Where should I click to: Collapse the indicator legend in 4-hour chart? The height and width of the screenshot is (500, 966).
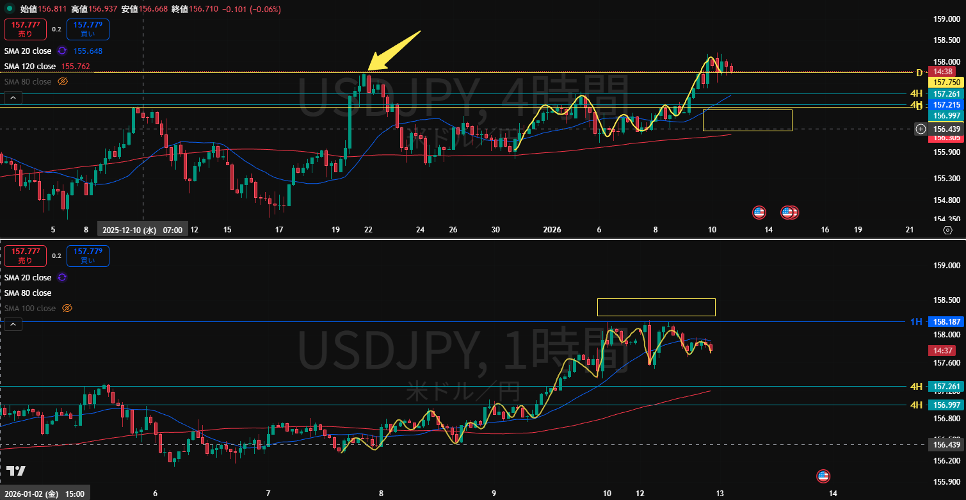[x=13, y=98]
